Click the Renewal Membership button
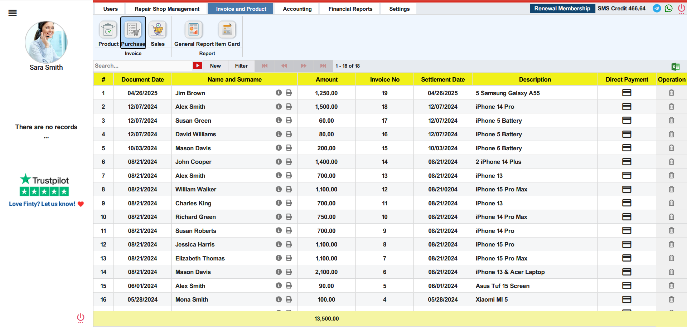This screenshot has width=687, height=327. point(562,9)
